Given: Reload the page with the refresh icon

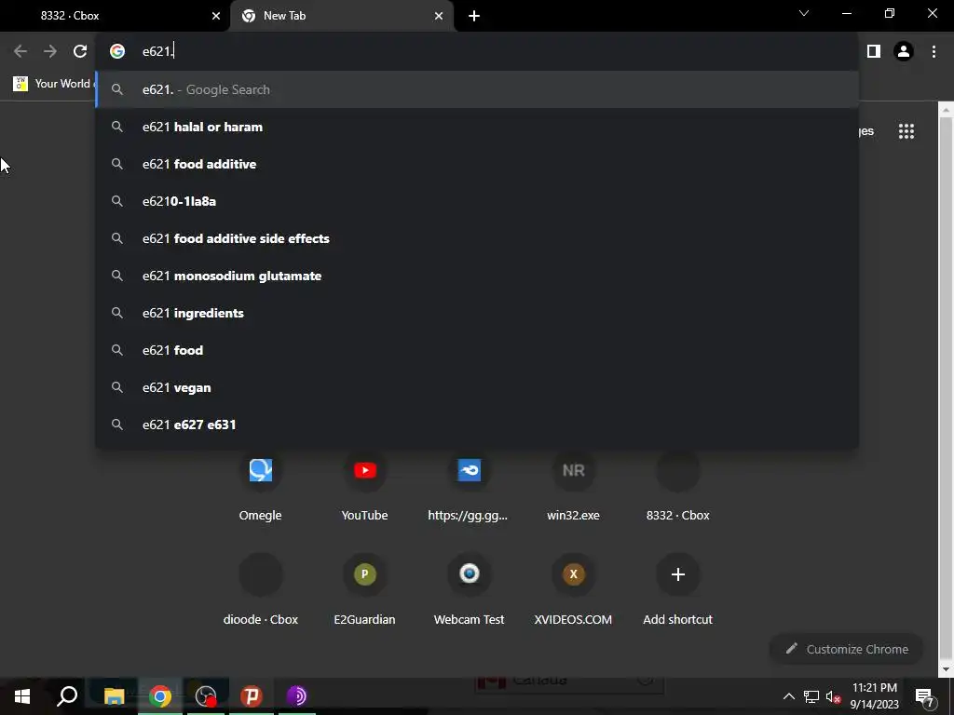Looking at the screenshot, I should pos(80,51).
